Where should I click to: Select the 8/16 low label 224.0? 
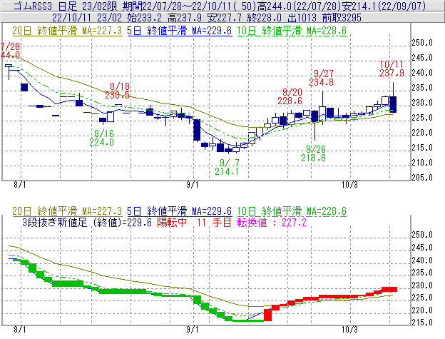(x=103, y=142)
